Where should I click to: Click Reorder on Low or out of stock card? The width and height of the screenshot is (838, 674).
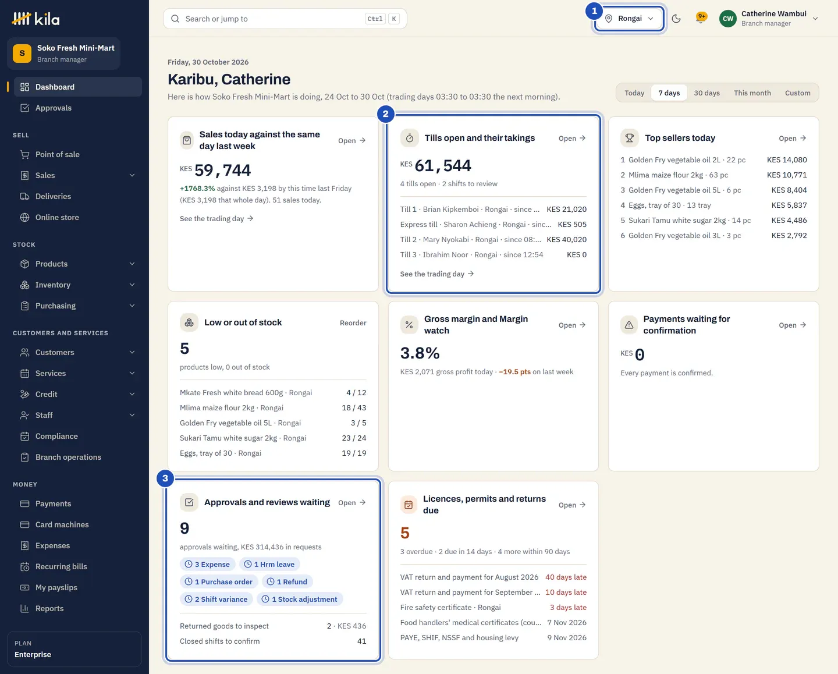click(x=353, y=323)
